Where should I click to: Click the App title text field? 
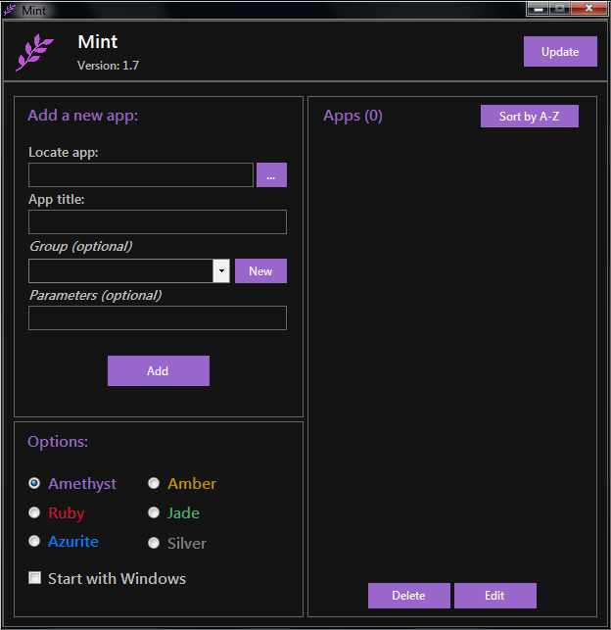(158, 221)
